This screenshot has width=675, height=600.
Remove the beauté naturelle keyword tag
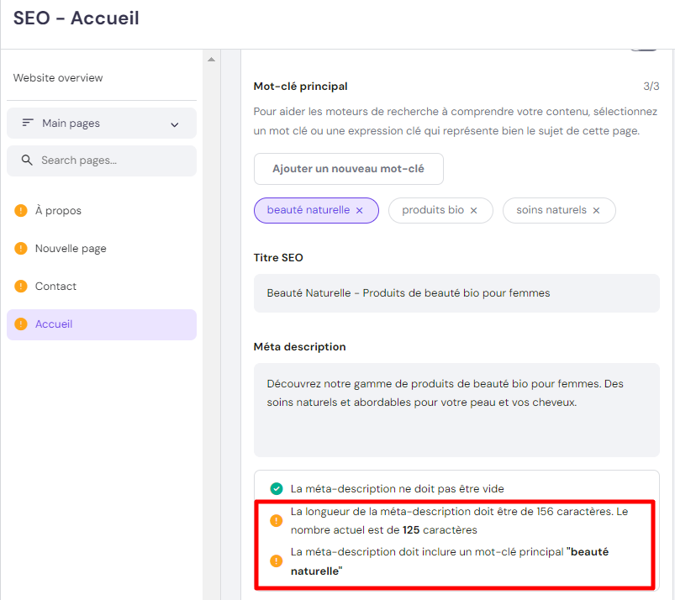(x=360, y=210)
